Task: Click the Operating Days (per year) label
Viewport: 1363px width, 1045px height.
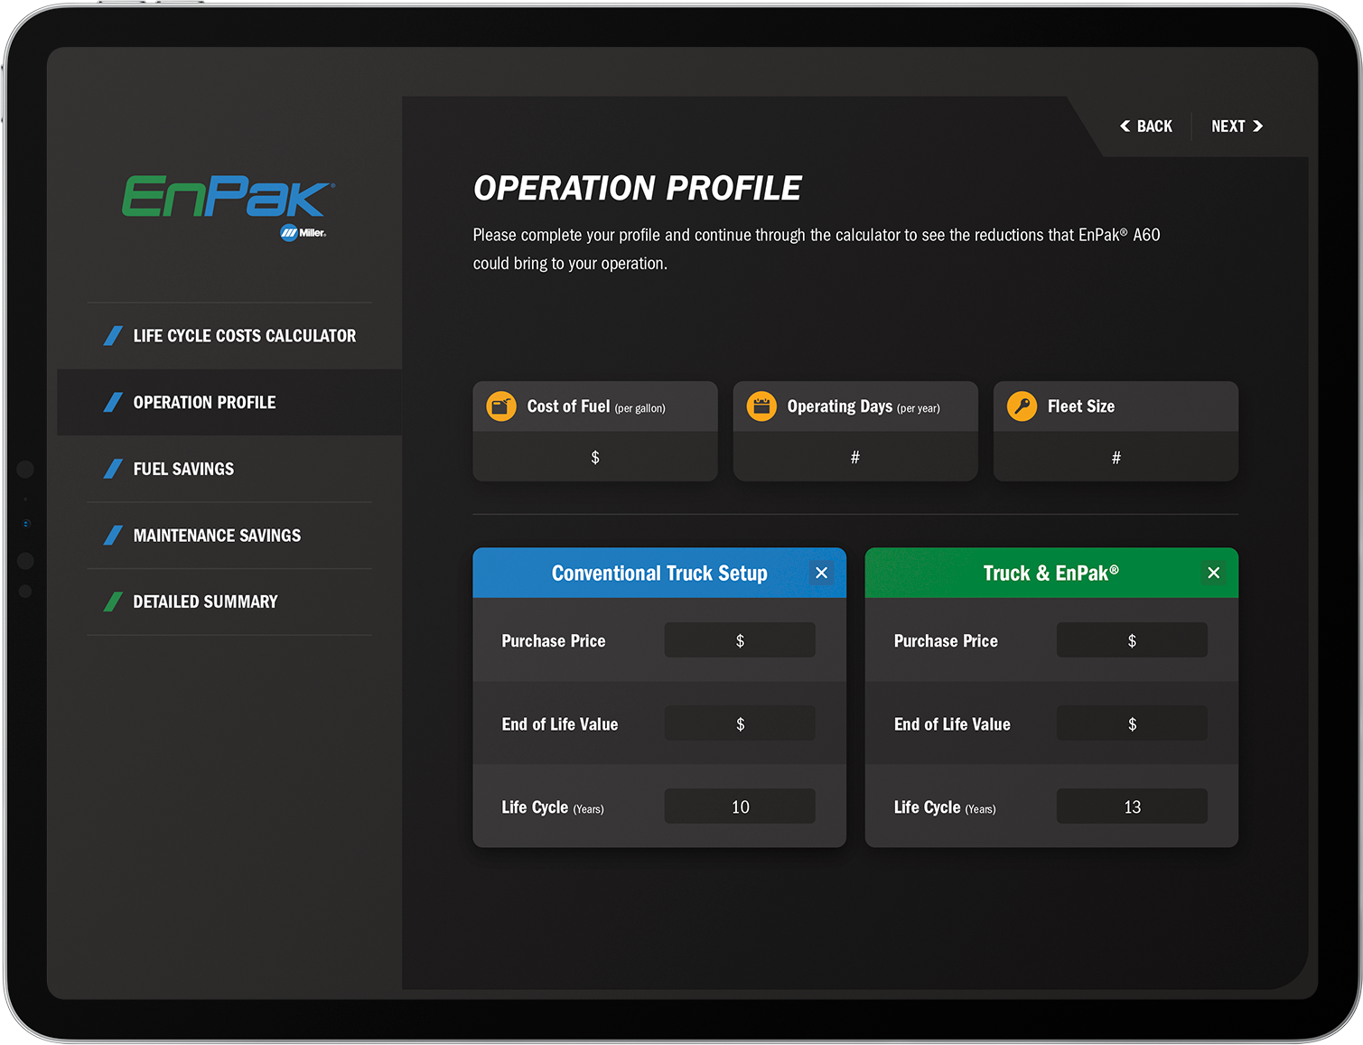Action: [x=864, y=407]
